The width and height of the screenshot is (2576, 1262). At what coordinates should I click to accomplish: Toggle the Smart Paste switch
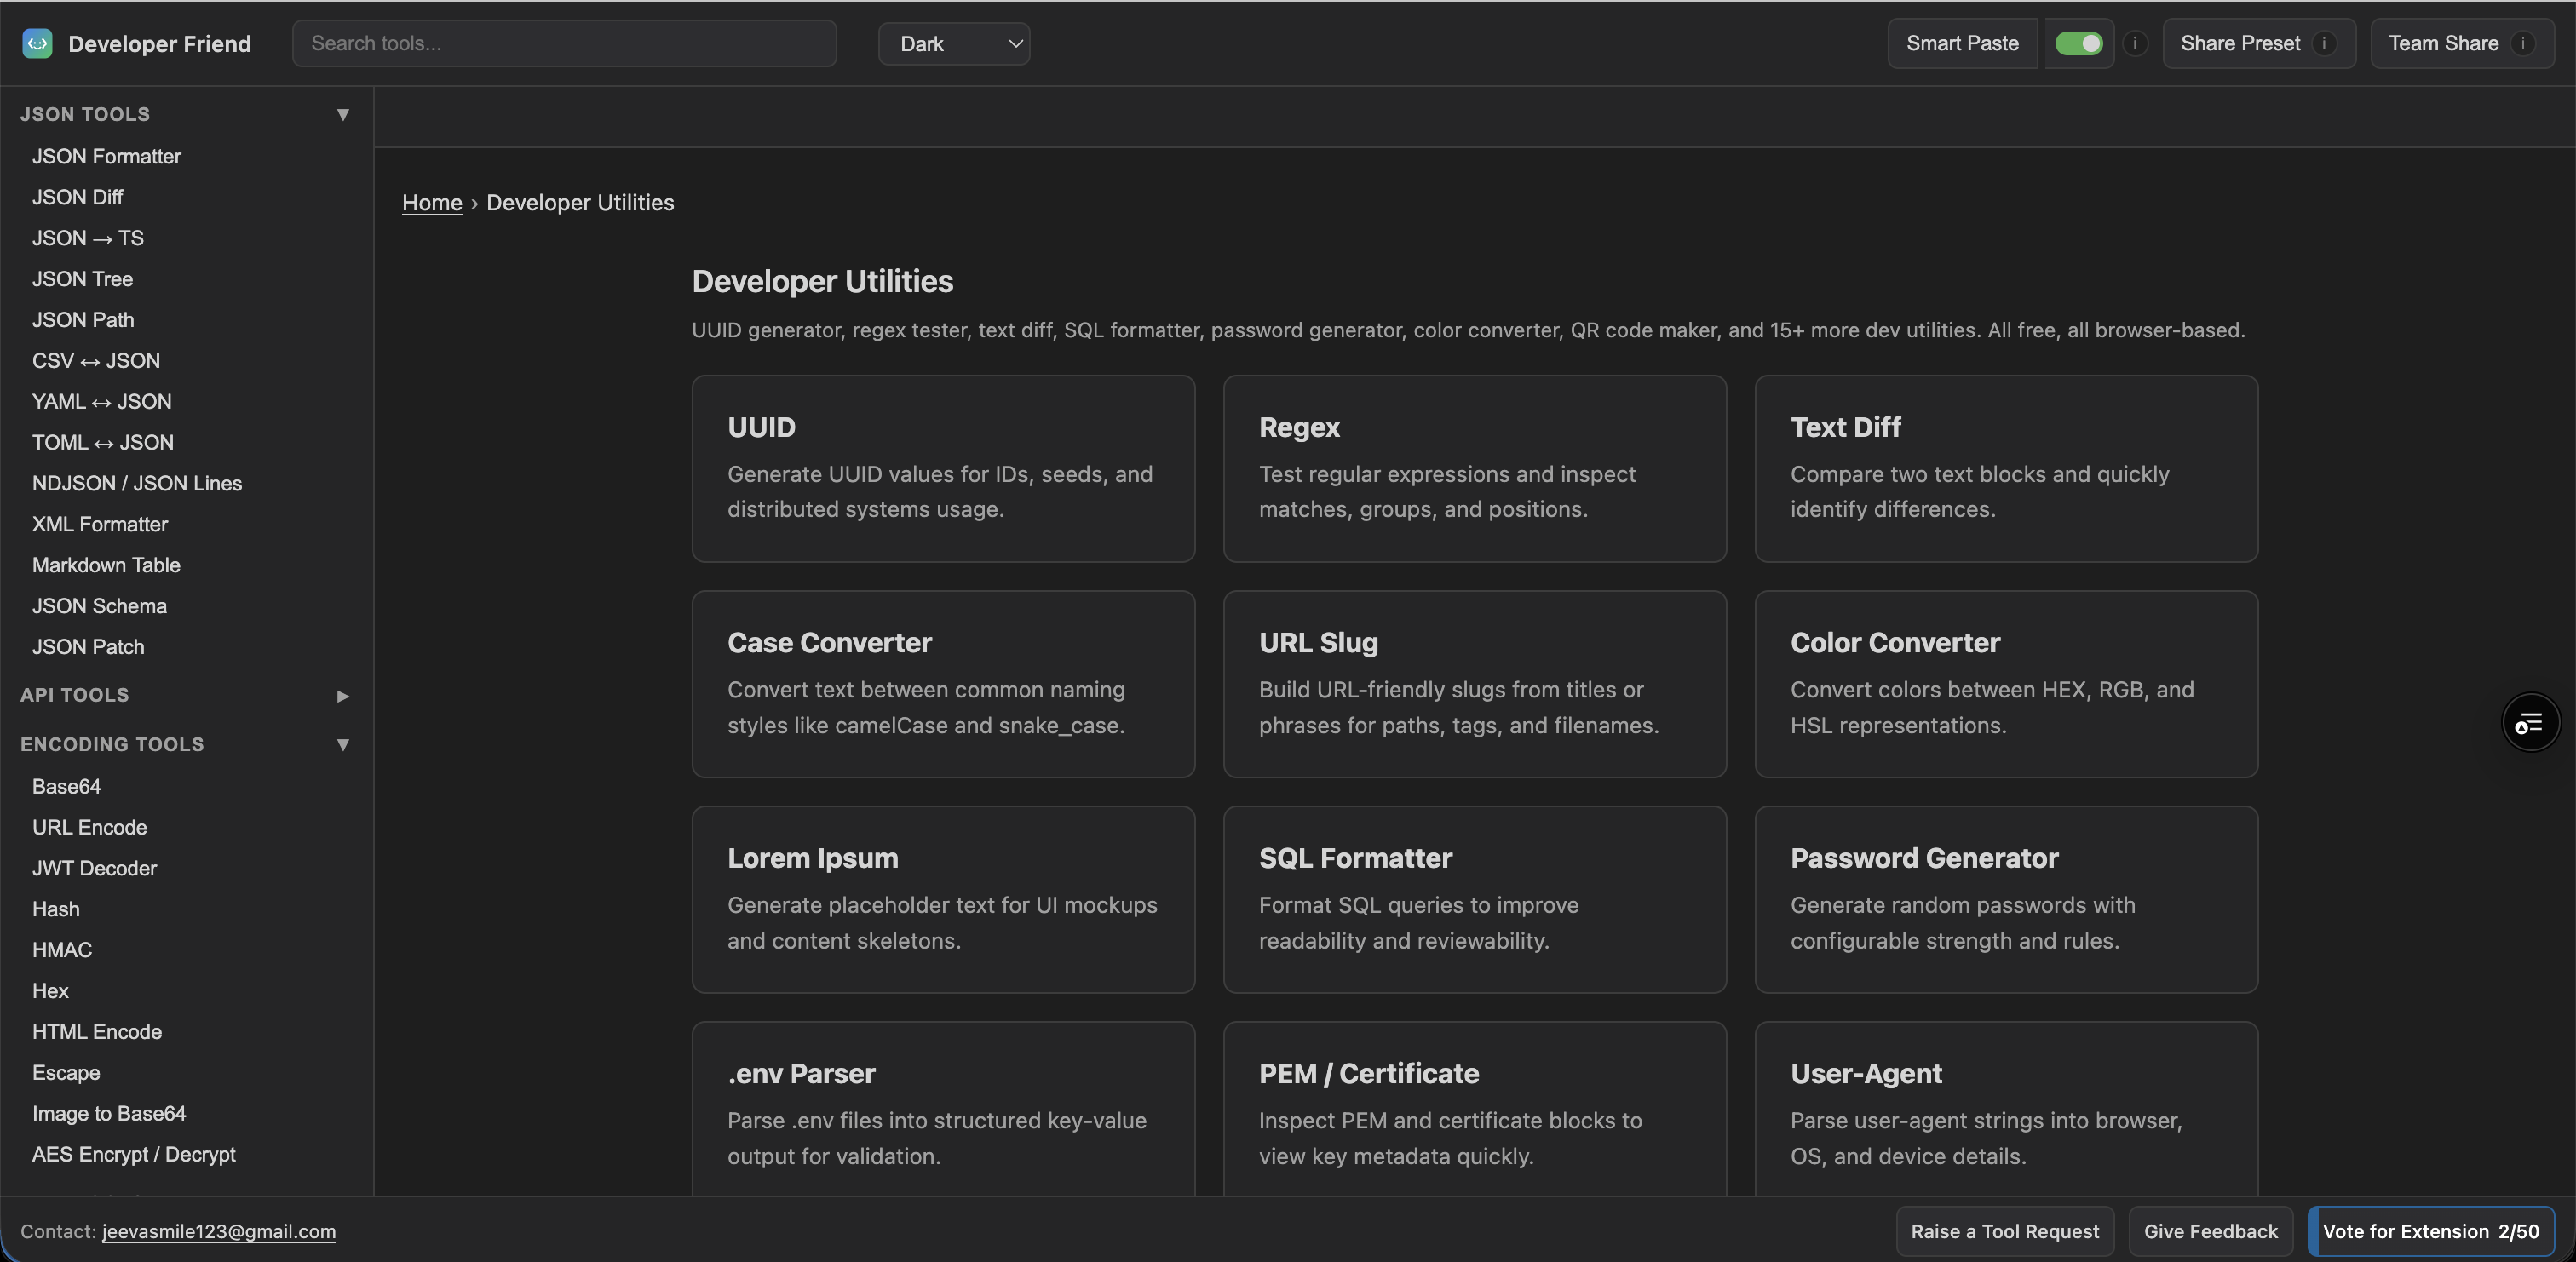coord(2079,43)
